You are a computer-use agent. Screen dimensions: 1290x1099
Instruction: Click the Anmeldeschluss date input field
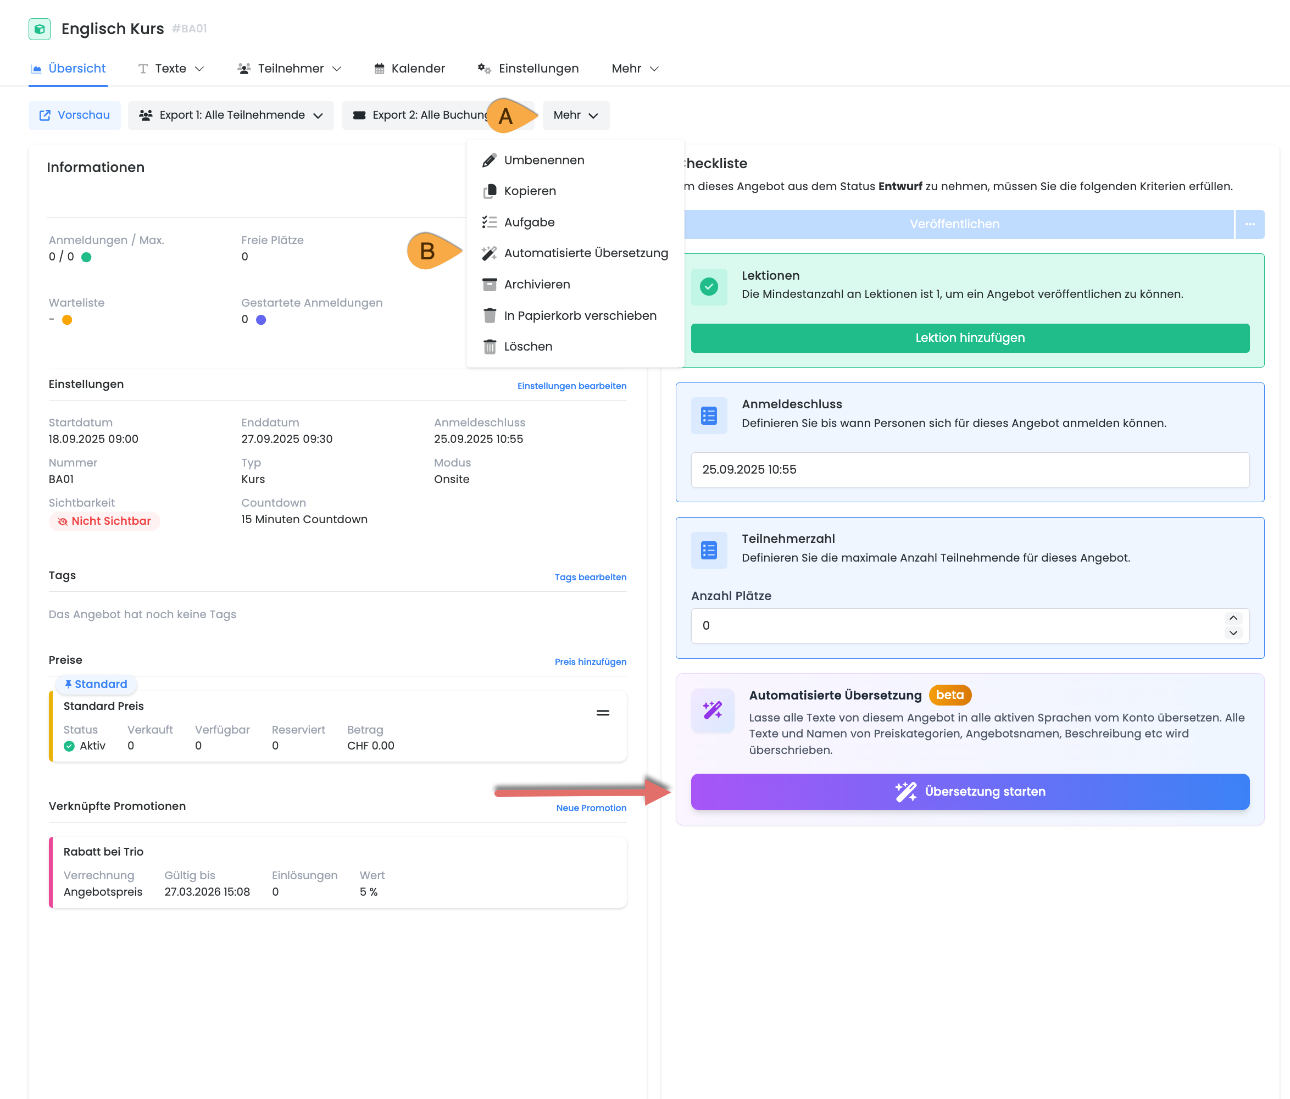969,469
